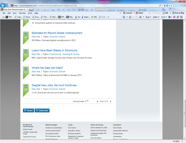Go to previous page with left pagination arrow
The height and width of the screenshot is (143, 186).
tap(97, 101)
